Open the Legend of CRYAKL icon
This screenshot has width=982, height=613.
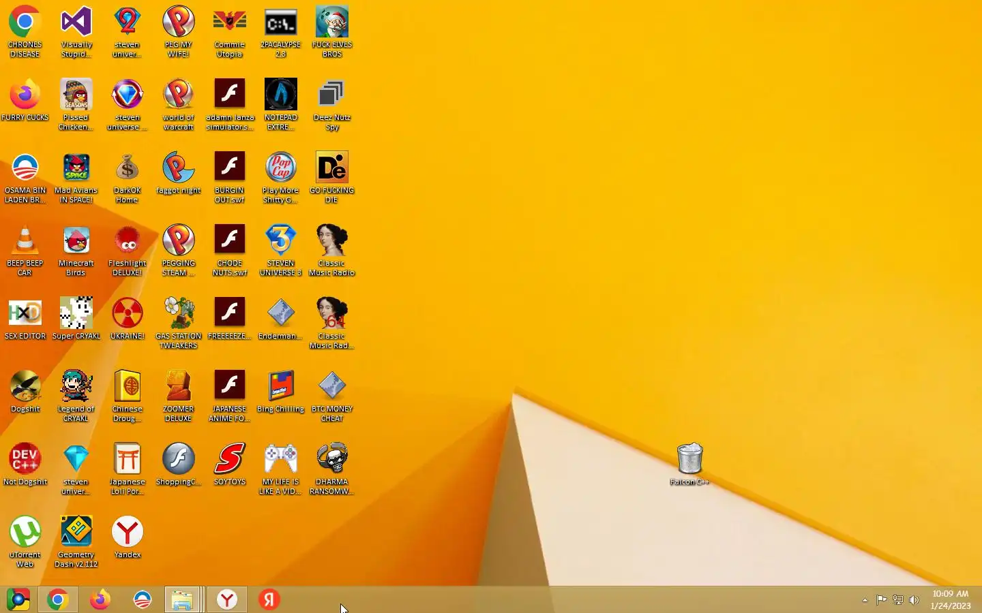tap(76, 396)
